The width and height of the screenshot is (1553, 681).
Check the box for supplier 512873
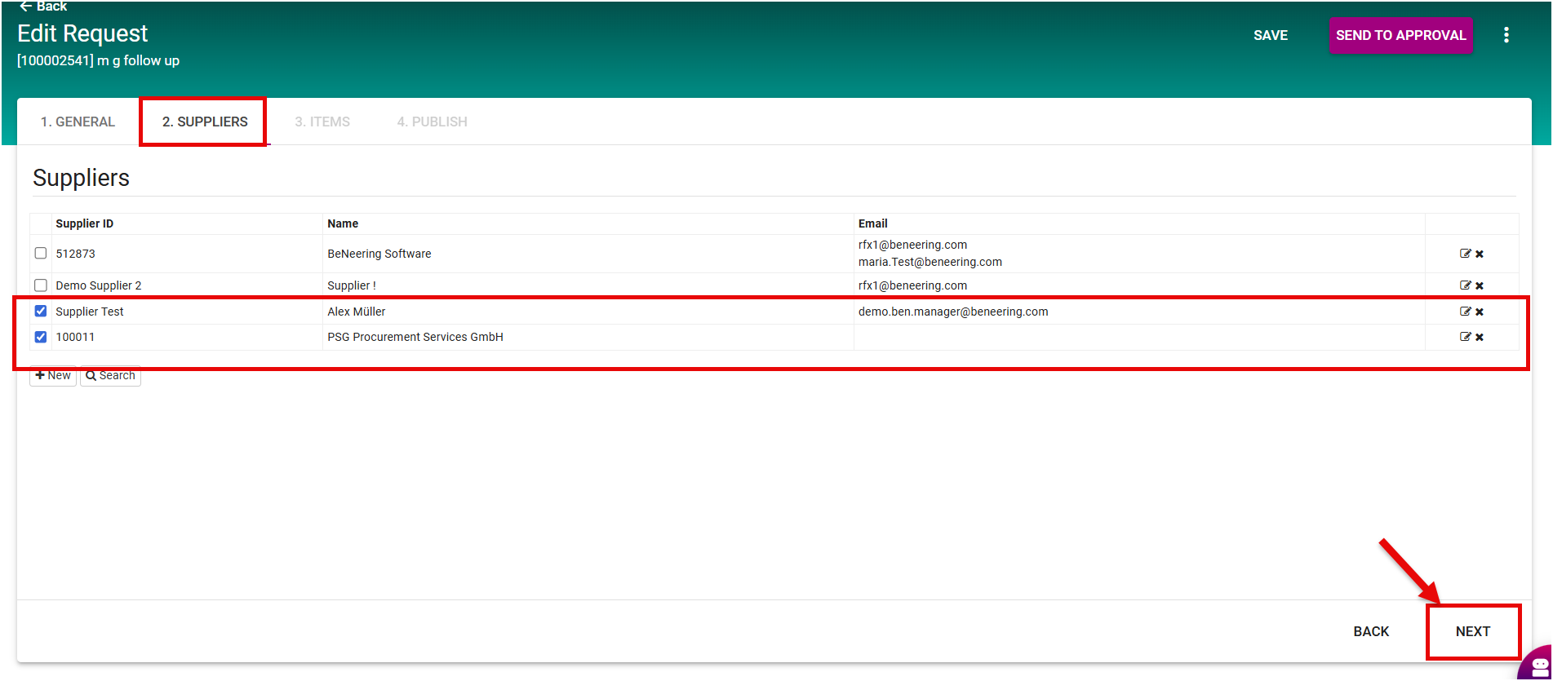(41, 254)
